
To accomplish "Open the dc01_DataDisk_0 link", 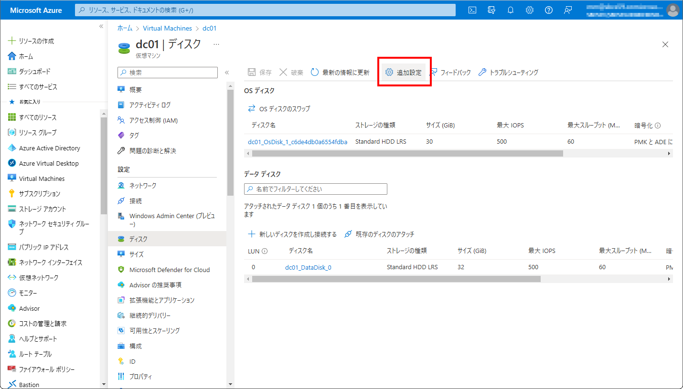I will (x=308, y=267).
